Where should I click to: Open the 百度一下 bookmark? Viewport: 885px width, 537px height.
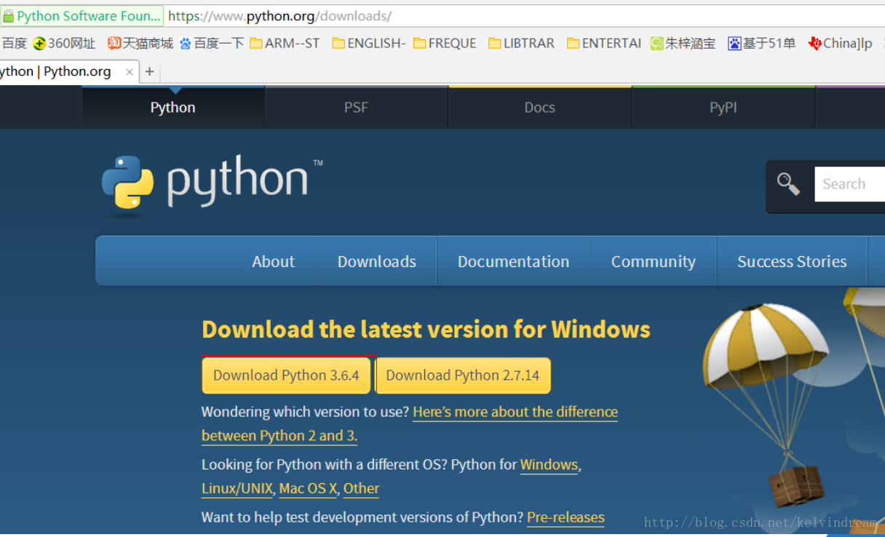coord(212,44)
